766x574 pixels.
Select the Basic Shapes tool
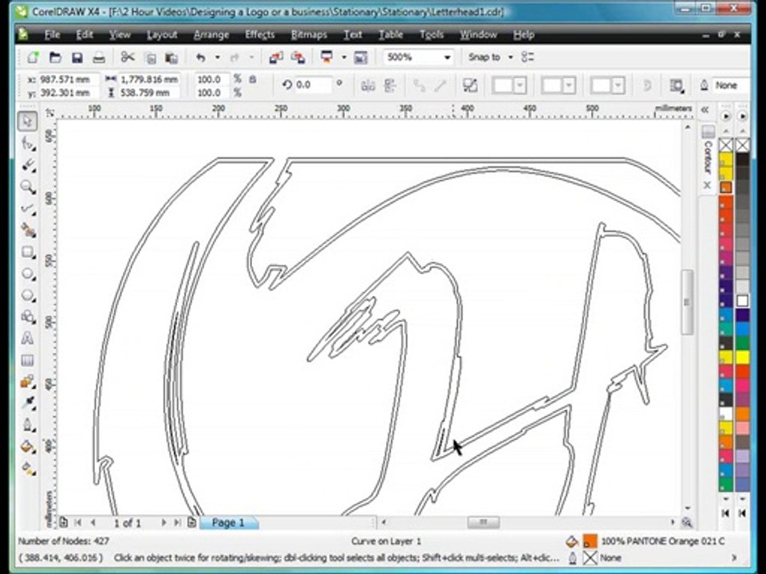pyautogui.click(x=28, y=316)
